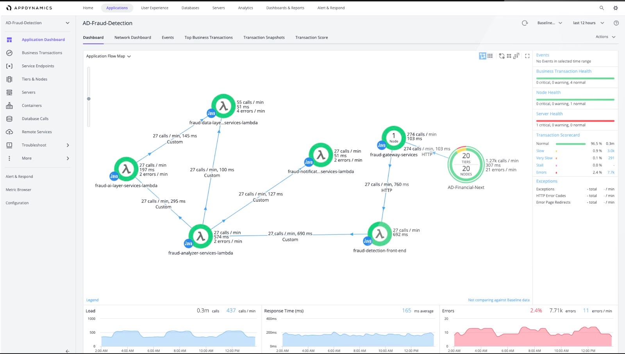Open the Databases top menu
Screen dimensions: 625x354
tap(190, 8)
